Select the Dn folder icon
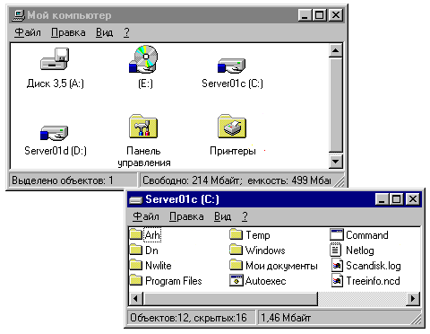Image resolution: width=430 pixels, height=334 pixels. coord(136,250)
